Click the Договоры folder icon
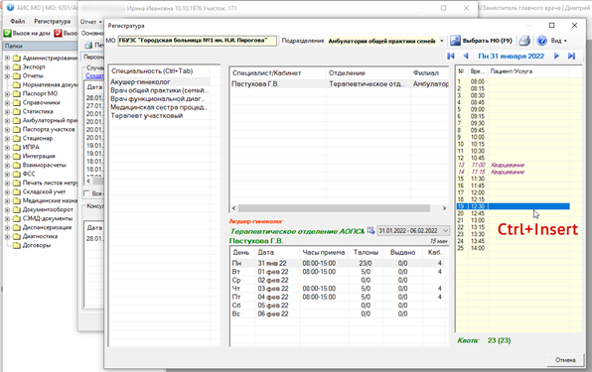 [17, 245]
